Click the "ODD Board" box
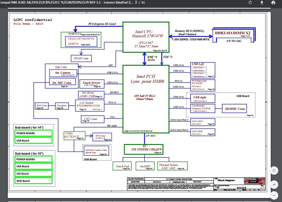 coord(34,181)
